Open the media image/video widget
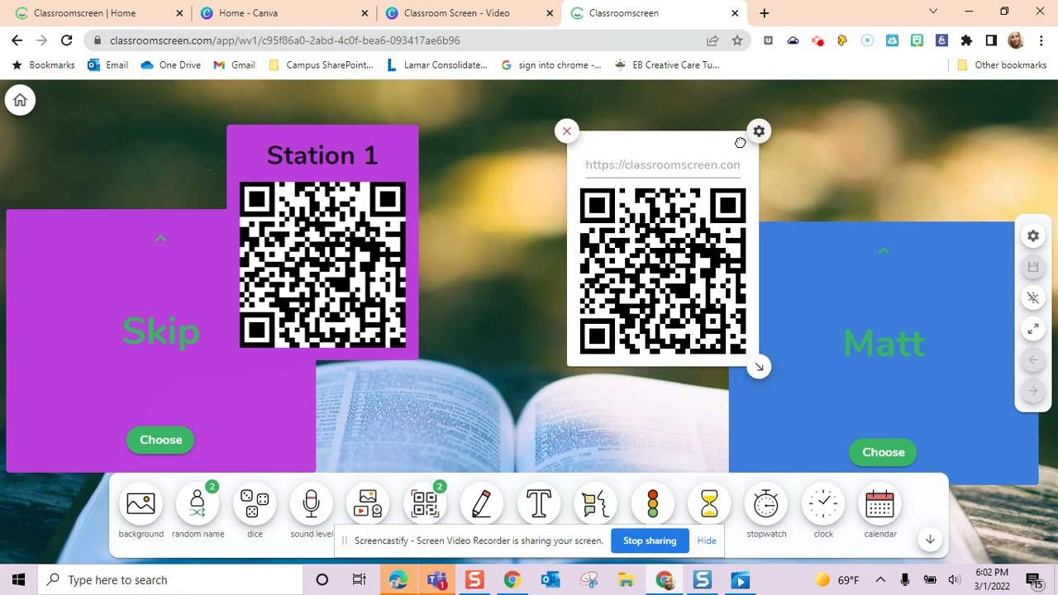1058x595 pixels. [368, 504]
